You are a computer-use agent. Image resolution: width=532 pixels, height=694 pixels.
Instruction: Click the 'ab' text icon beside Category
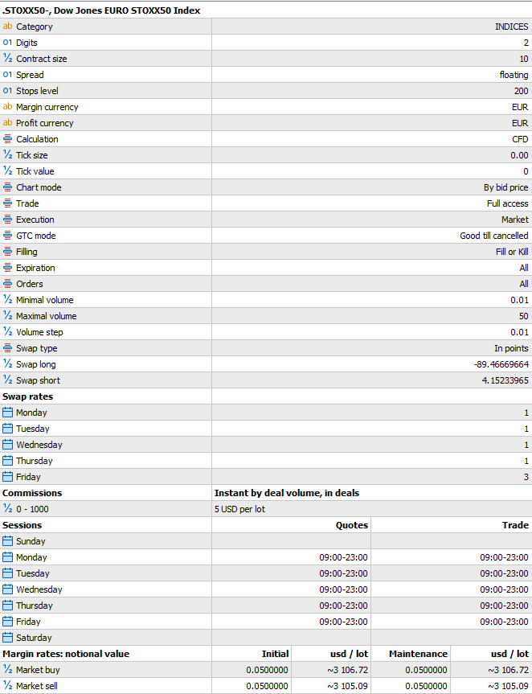click(7, 27)
